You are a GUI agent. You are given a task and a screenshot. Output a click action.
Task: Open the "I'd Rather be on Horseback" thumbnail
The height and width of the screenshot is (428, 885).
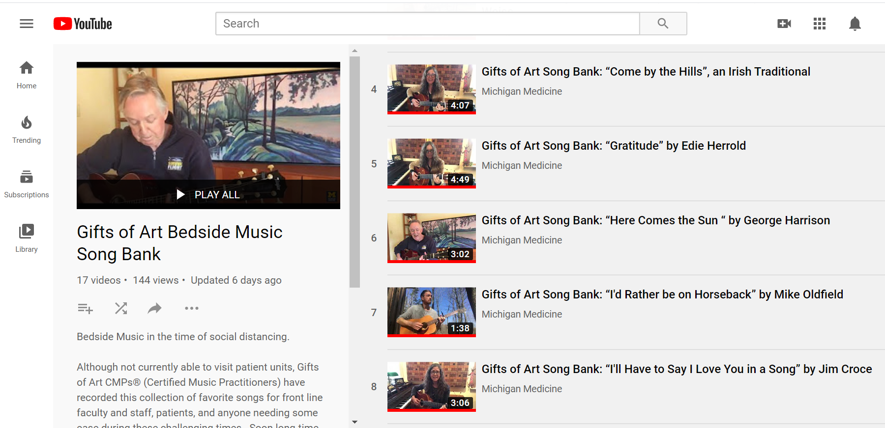point(432,312)
